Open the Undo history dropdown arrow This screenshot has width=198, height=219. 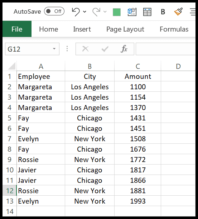pos(84,11)
